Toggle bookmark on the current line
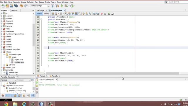 [x=90, y=14]
